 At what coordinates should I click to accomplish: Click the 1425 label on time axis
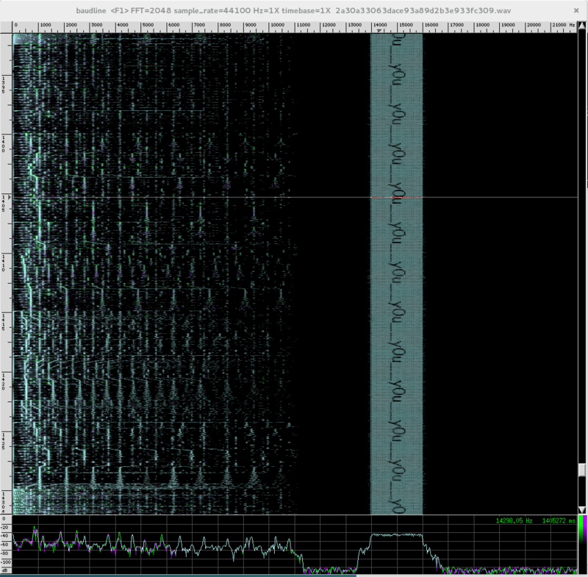(4, 441)
